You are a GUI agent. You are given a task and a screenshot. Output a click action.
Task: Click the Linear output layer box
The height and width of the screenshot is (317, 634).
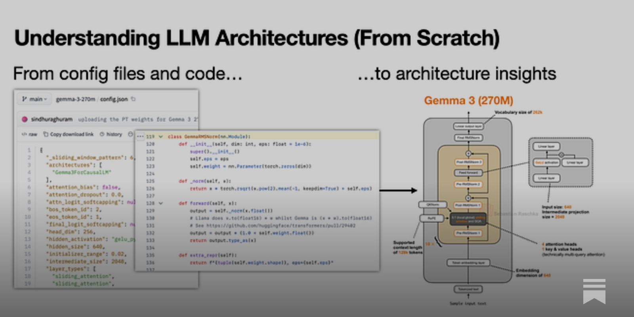468,126
